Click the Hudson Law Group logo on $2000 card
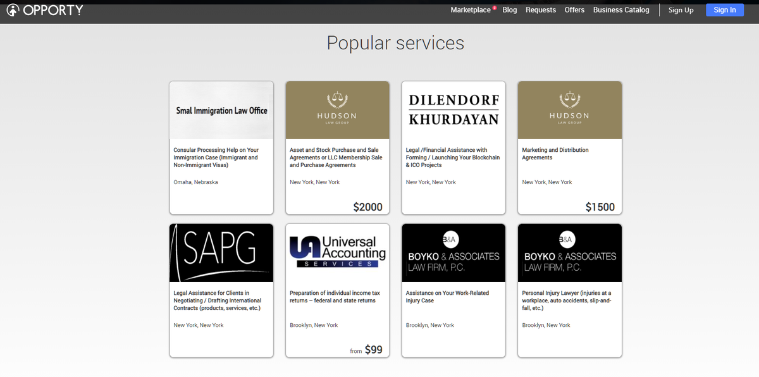The image size is (759, 377). tap(338, 110)
